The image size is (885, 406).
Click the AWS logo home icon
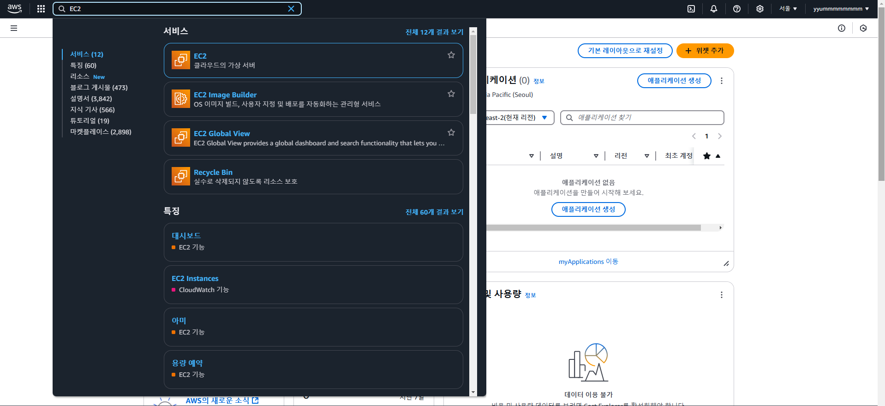(15, 9)
